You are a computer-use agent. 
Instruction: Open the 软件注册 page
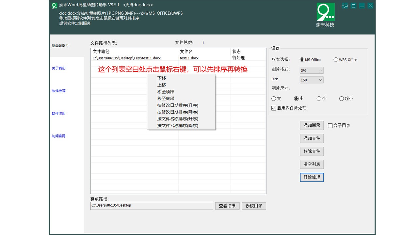tap(59, 113)
